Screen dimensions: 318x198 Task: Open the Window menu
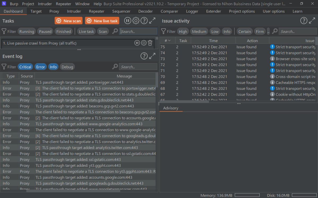coord(82,4)
